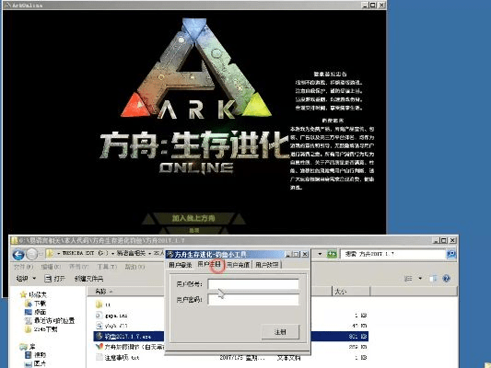
Task: Open the blue help icon in Explorer
Action: (x=447, y=278)
